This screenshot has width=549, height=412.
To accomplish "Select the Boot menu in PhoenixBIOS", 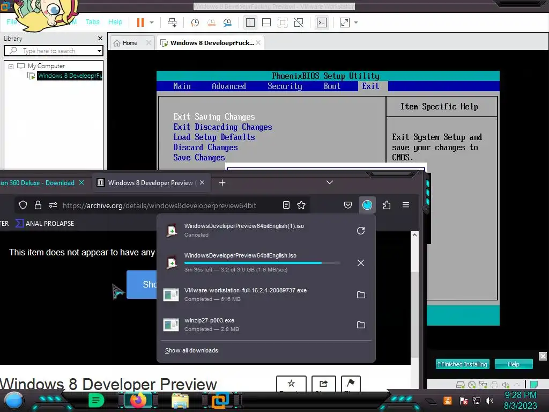I will coord(332,86).
